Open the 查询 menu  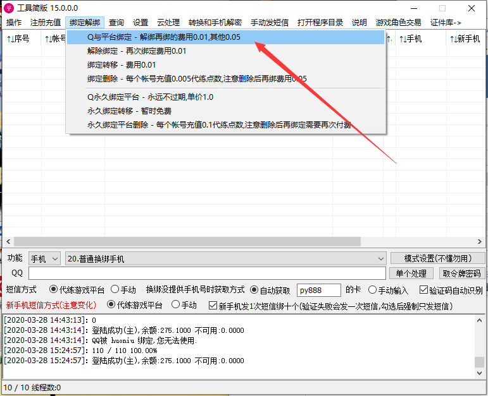tap(116, 22)
